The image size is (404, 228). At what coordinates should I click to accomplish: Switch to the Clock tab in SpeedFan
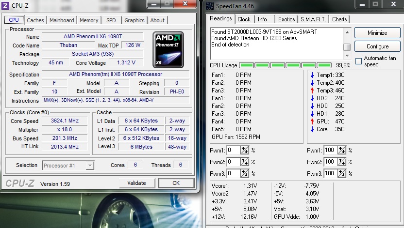[244, 19]
